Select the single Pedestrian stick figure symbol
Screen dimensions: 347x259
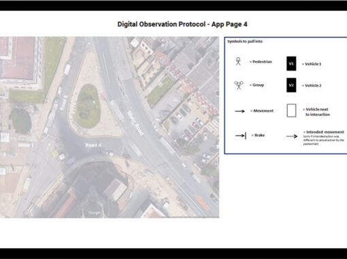(238, 61)
